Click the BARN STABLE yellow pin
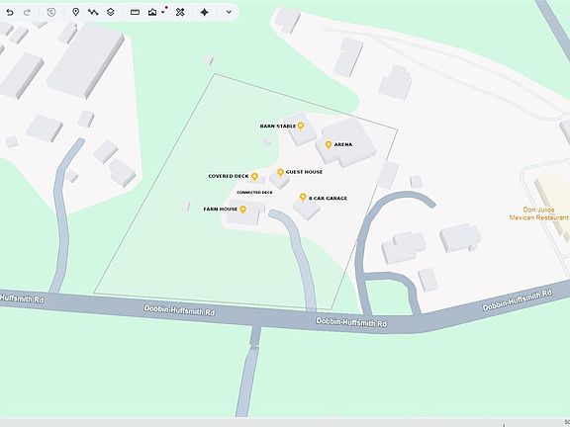 tap(301, 126)
